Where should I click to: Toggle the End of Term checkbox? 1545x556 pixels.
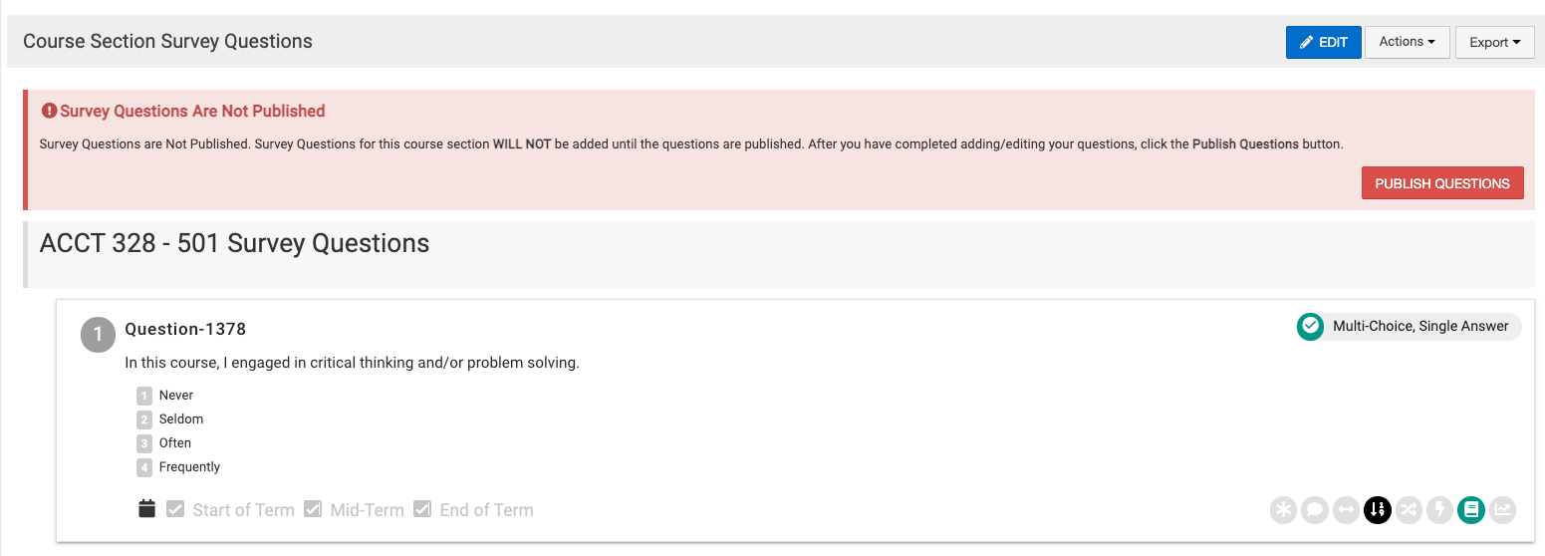(422, 509)
